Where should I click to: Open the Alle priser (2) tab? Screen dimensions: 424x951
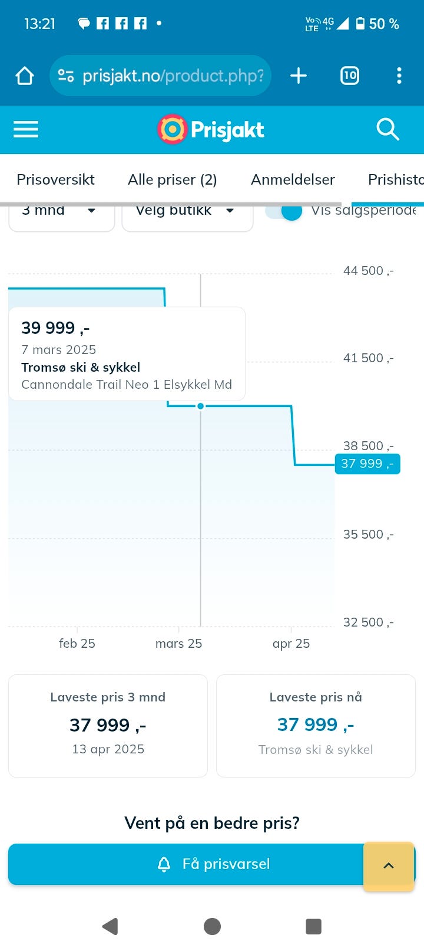(173, 179)
